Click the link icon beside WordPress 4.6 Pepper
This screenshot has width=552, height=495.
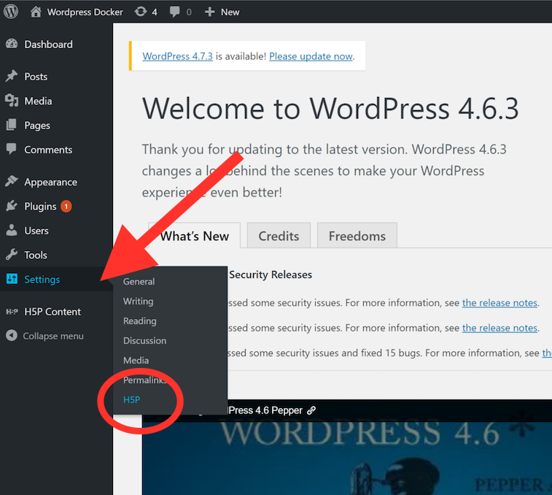[x=311, y=410]
